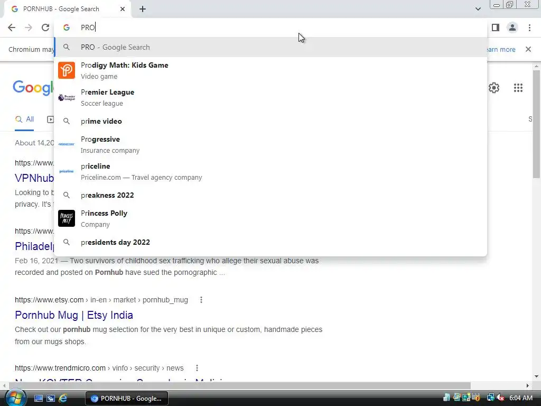Open the Windows Start menu
Viewport: 541px width, 406px height.
[x=15, y=398]
